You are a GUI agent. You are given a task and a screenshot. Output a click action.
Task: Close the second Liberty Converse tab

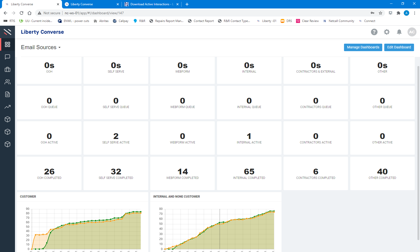[x=118, y=4]
